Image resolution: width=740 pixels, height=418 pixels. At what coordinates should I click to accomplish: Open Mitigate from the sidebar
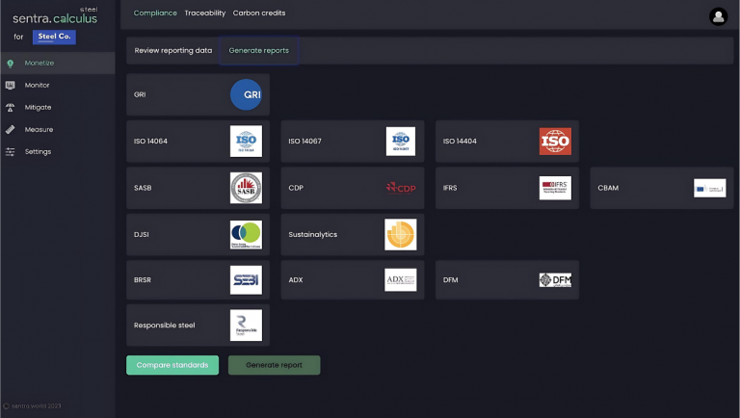[39, 107]
